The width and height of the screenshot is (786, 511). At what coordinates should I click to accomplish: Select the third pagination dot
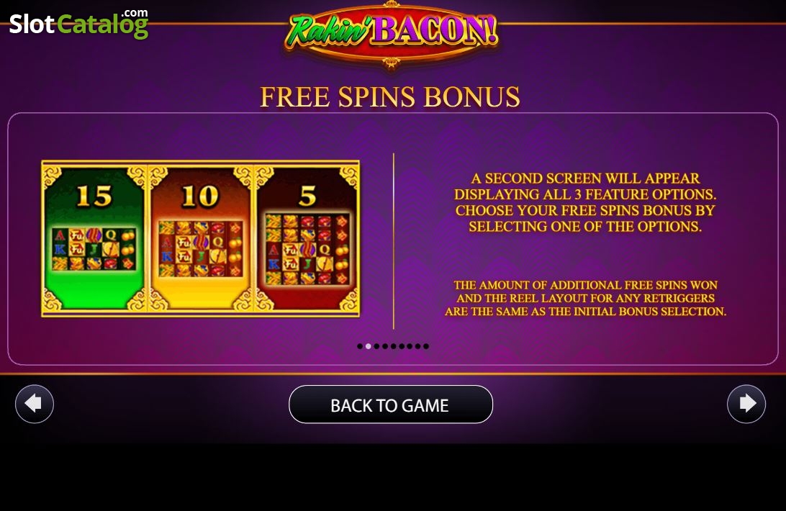coord(376,346)
